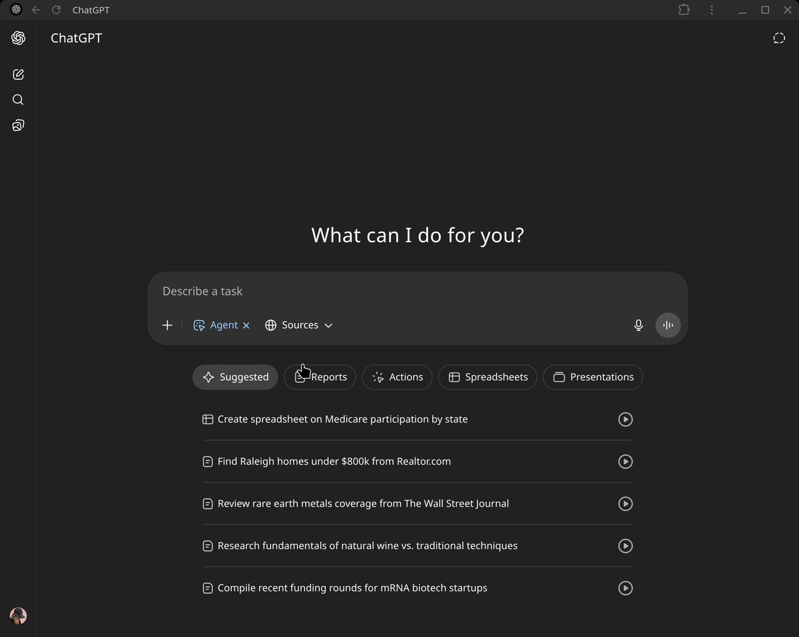The height and width of the screenshot is (637, 799).
Task: Click the spreadsheet icon beside the Medicare suggestion
Action: [x=208, y=419]
